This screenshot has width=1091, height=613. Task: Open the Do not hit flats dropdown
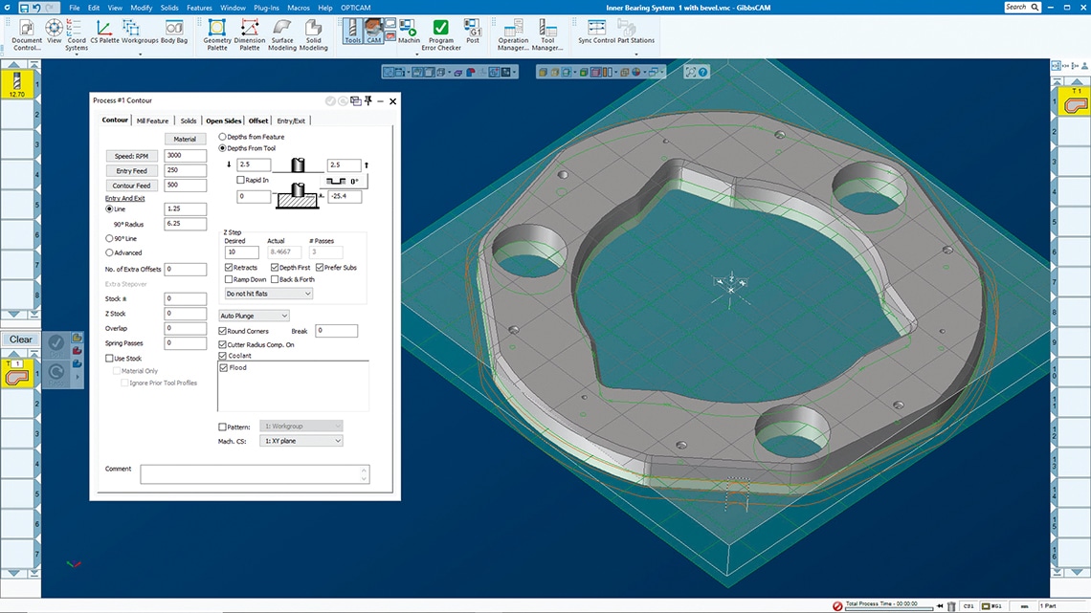point(268,294)
